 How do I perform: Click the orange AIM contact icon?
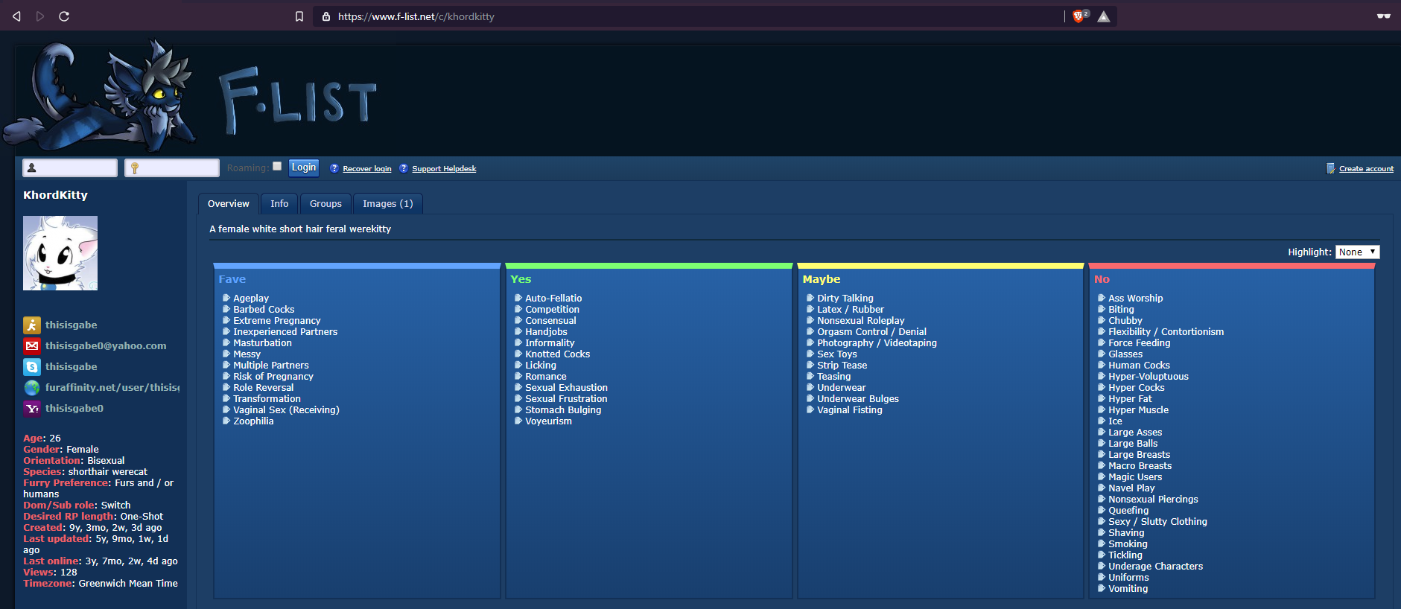pos(32,325)
